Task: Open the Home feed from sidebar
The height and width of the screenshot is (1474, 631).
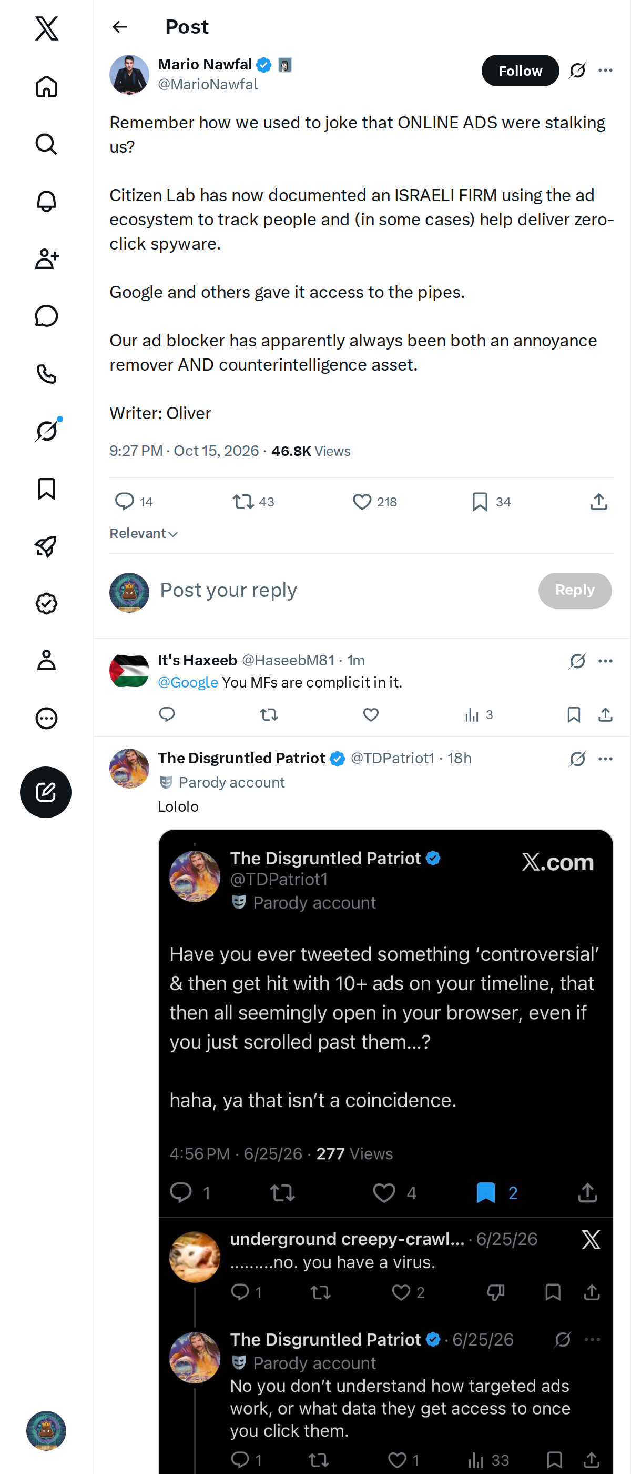Action: pyautogui.click(x=46, y=87)
